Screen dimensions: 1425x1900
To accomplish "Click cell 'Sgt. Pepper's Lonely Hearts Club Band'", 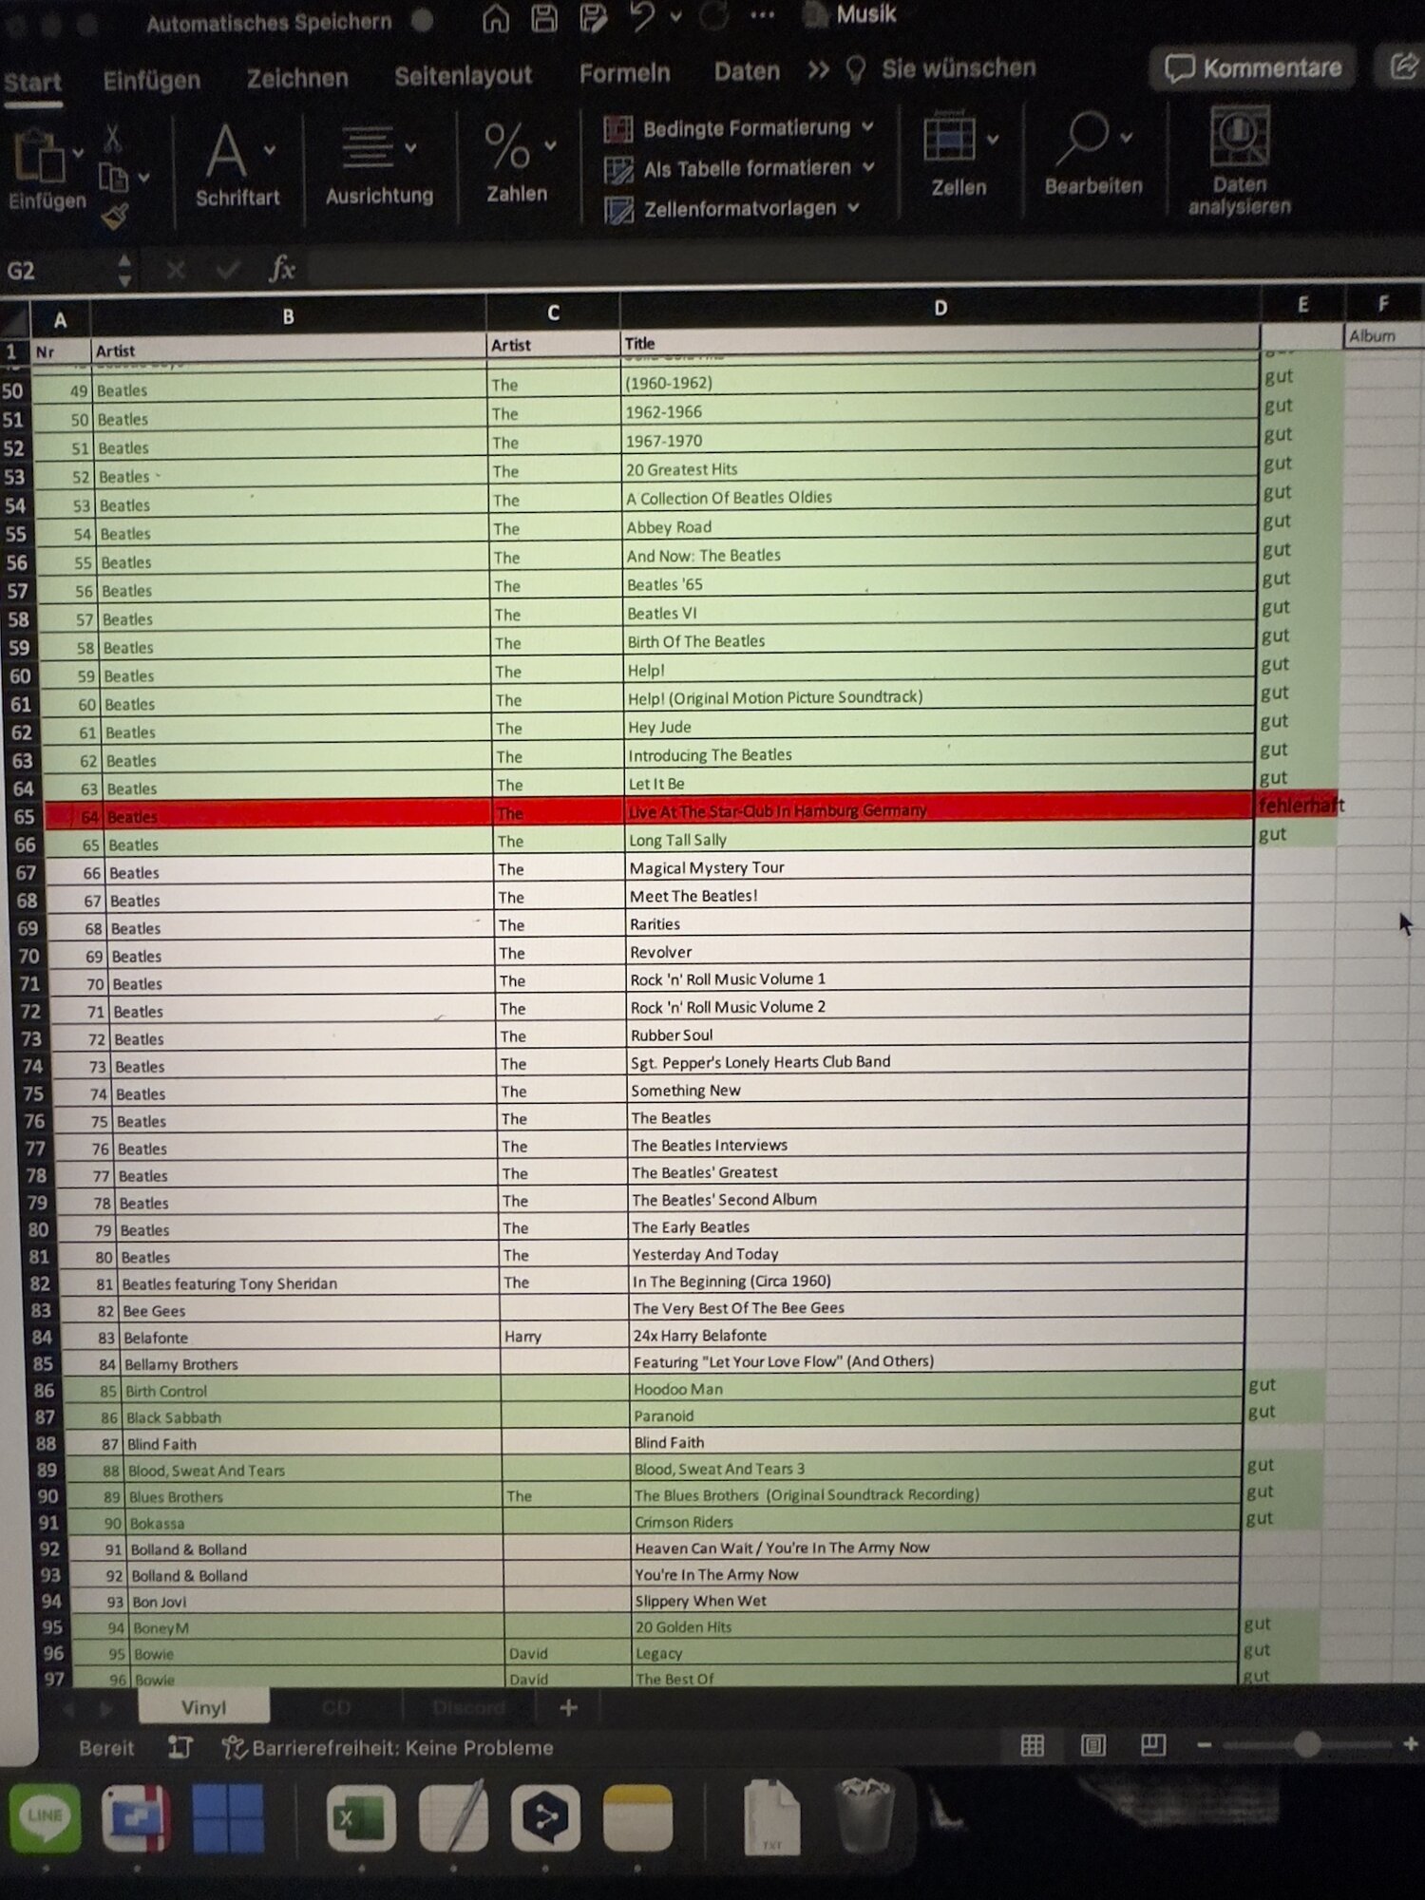I will pos(937,1062).
